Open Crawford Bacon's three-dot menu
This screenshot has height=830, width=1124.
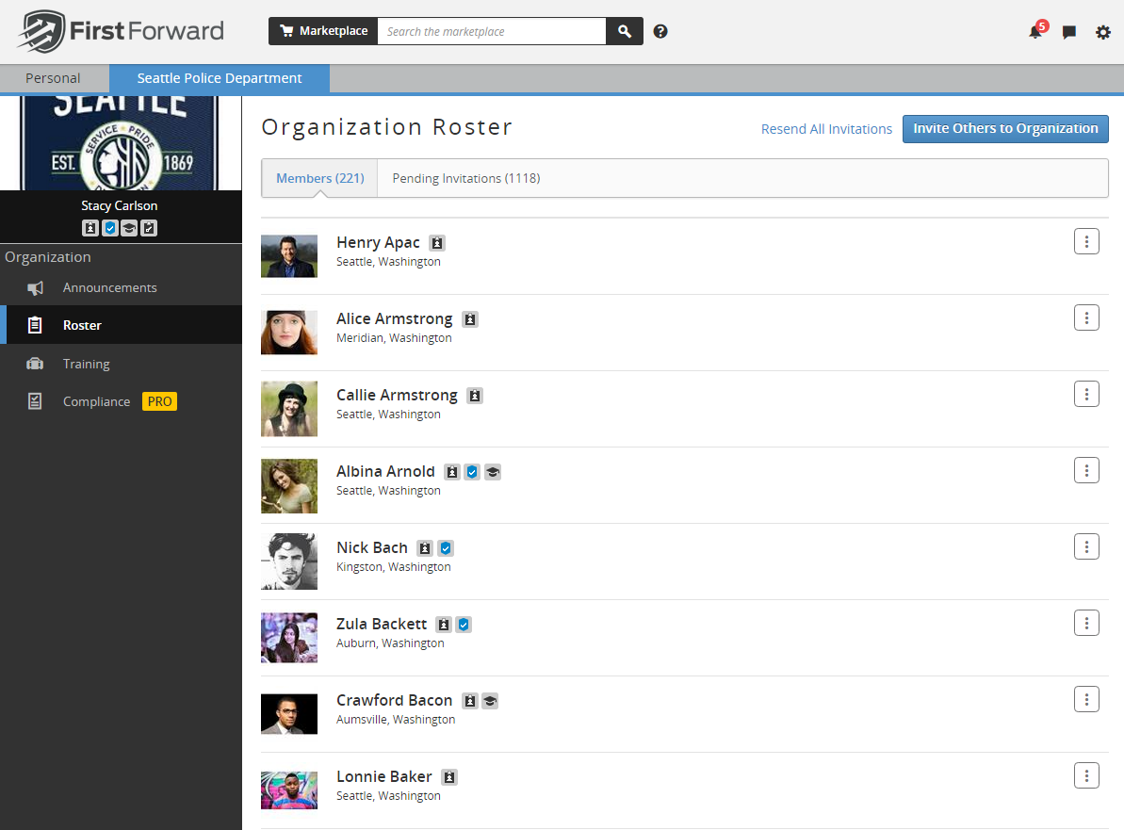coord(1086,699)
